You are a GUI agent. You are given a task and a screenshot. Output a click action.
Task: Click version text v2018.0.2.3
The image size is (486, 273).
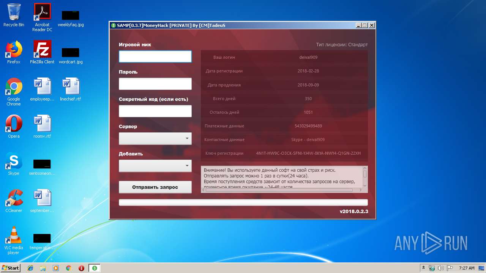[354, 211]
